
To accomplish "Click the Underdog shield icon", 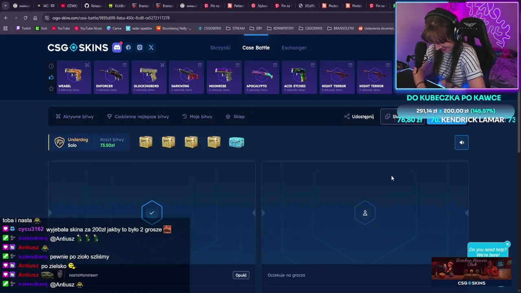I will pyautogui.click(x=59, y=142).
